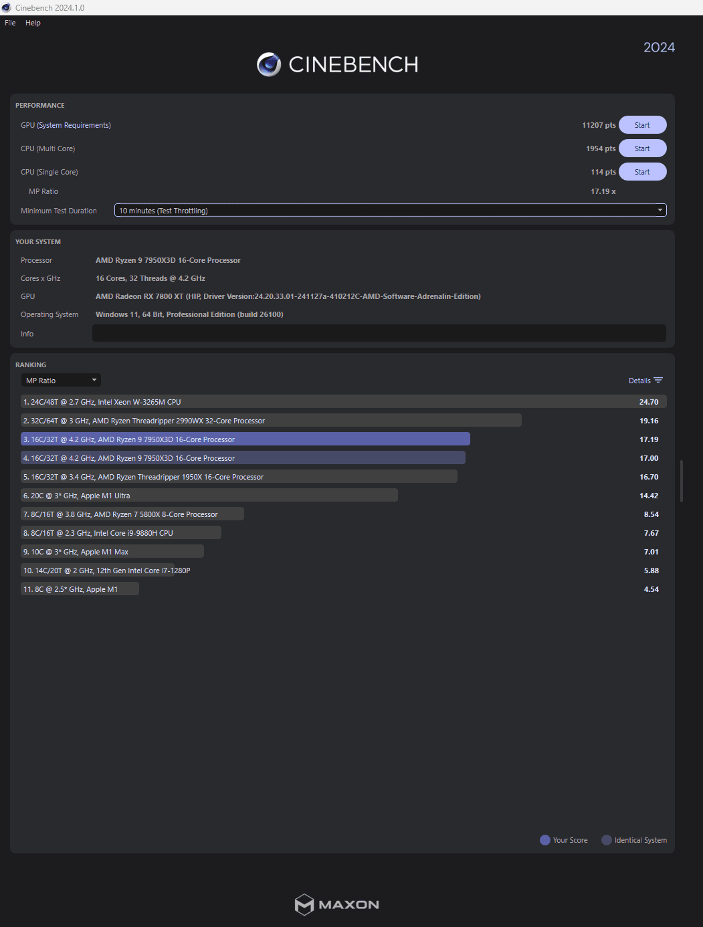
Task: Click the Single Core score 114 pts
Action: (603, 172)
